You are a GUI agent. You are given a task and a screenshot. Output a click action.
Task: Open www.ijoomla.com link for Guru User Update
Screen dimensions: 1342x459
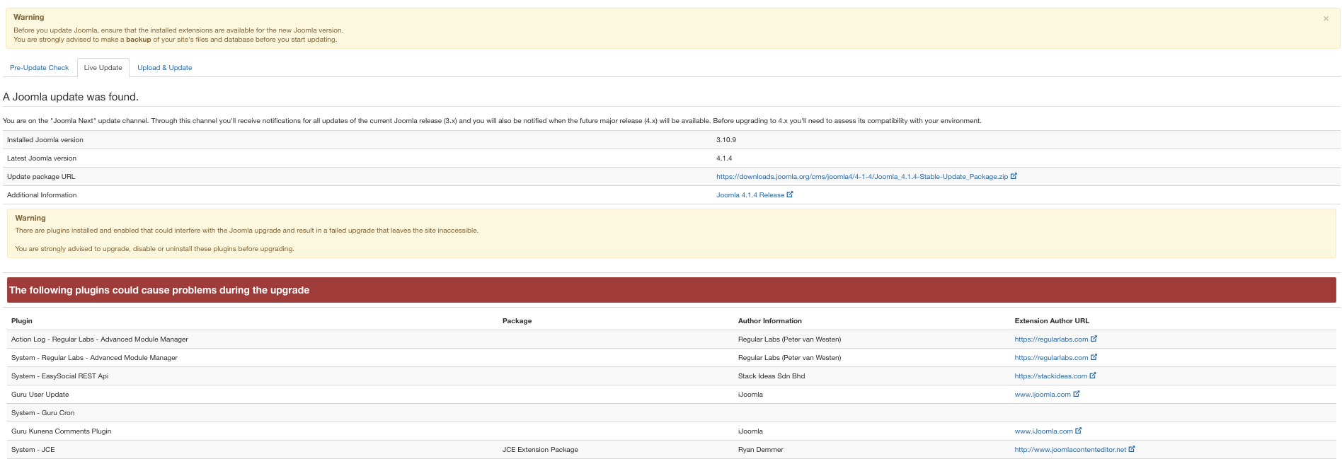(x=1043, y=395)
